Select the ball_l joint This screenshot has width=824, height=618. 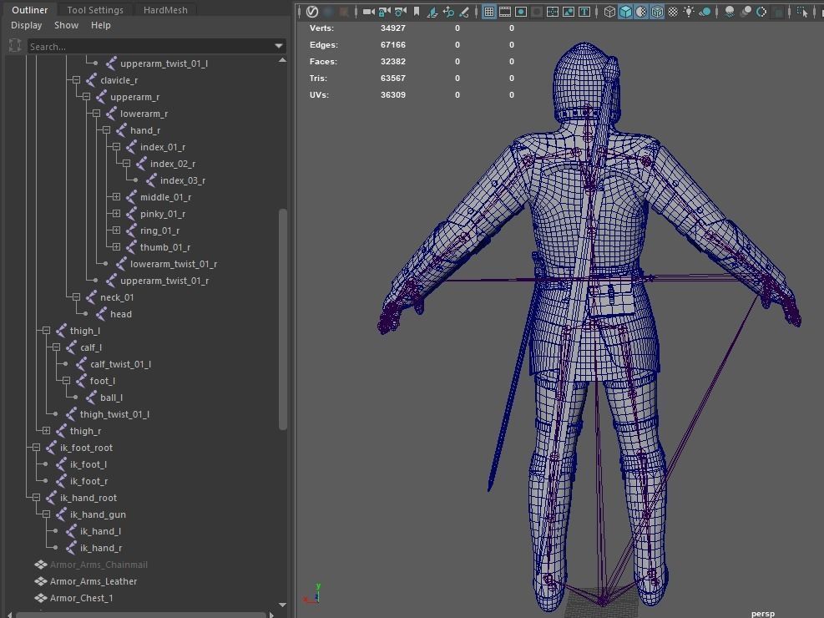(x=111, y=398)
